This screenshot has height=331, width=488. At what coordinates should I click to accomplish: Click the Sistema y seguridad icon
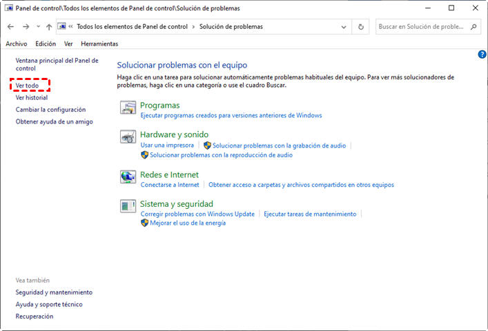[x=128, y=206]
